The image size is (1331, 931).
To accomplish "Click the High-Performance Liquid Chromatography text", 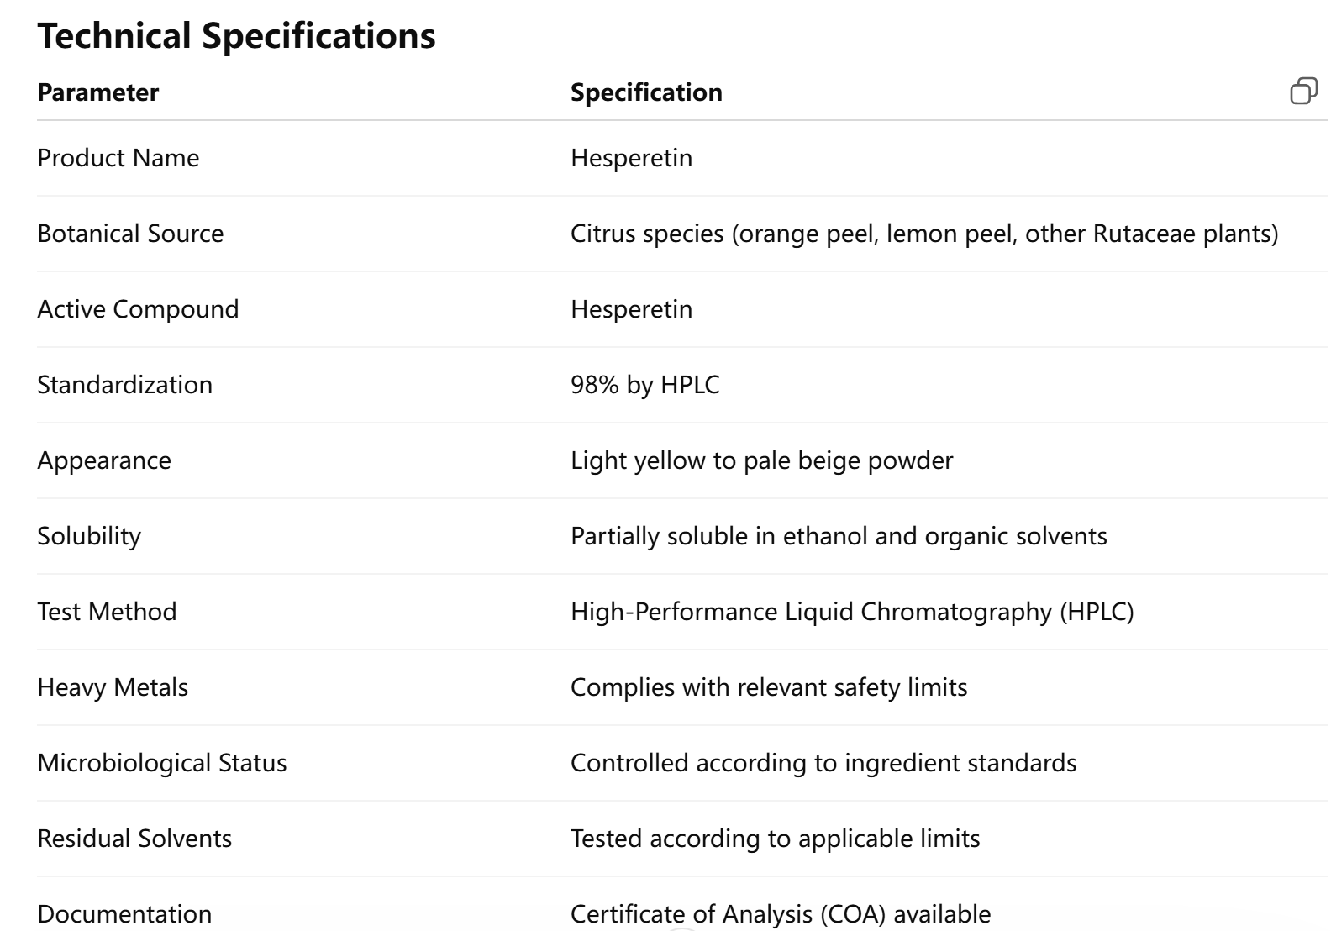I will coord(851,612).
